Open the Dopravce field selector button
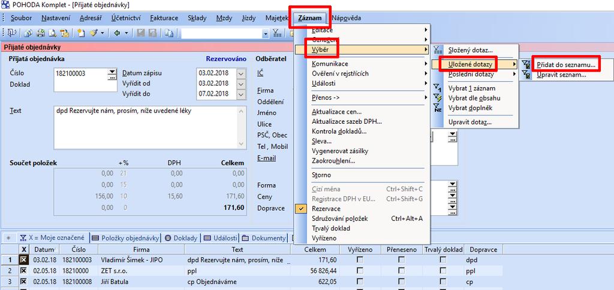 [453, 206]
